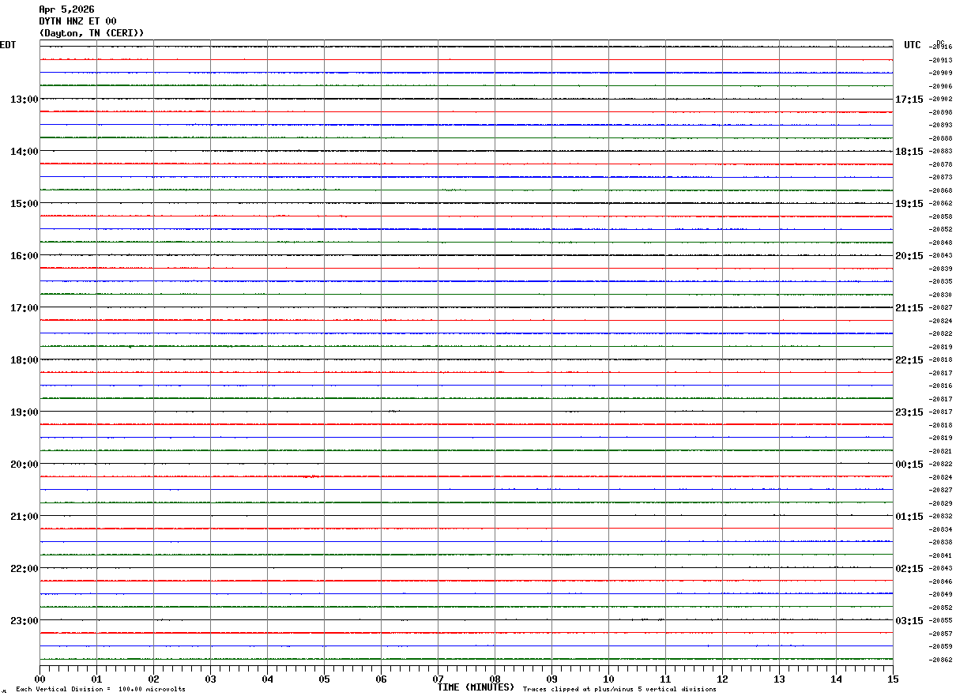Select DC offset value "-20816"
Image resolution: width=956 pixels, height=700 pixels.
tap(940, 386)
